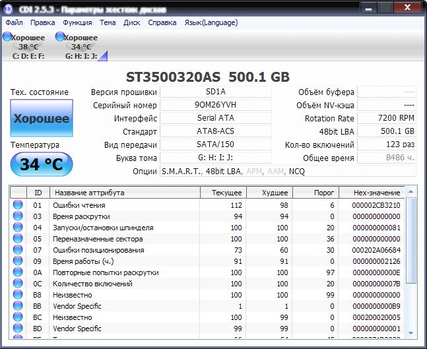Viewport: 427px width, 349px height.
Task: Click status icon for 0C Количество включений
Action: click(18, 283)
